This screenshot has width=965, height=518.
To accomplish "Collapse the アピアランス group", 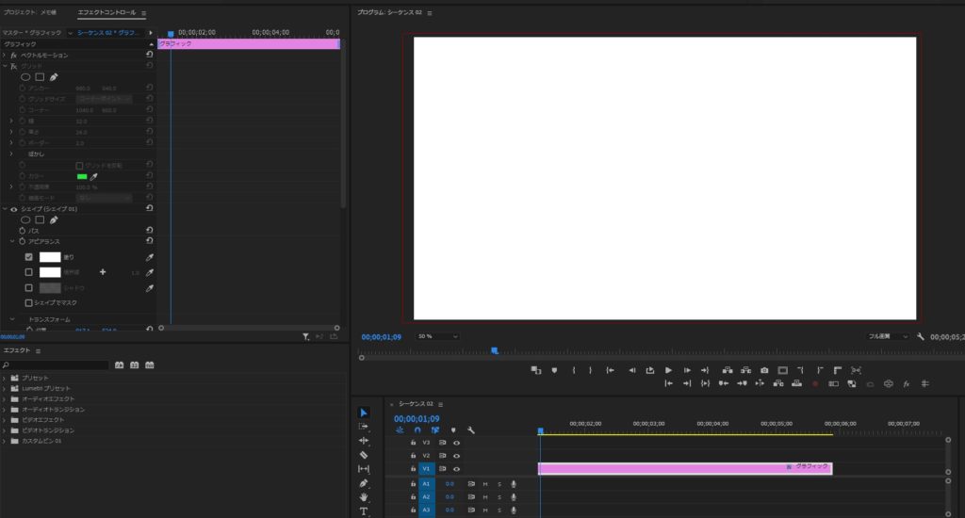I will point(11,242).
